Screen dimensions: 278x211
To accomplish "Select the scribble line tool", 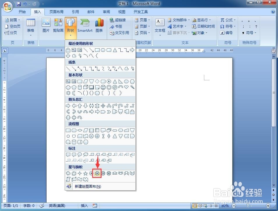I will [132, 68].
